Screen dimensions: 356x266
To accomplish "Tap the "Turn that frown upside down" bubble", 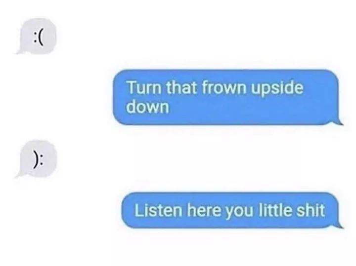I will tap(228, 97).
